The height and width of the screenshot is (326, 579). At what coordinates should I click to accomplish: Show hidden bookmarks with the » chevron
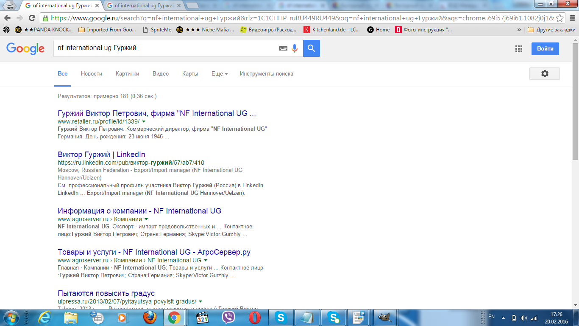coord(519,30)
